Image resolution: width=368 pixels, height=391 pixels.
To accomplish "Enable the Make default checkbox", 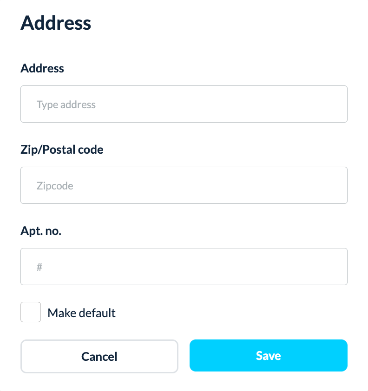I will [31, 313].
